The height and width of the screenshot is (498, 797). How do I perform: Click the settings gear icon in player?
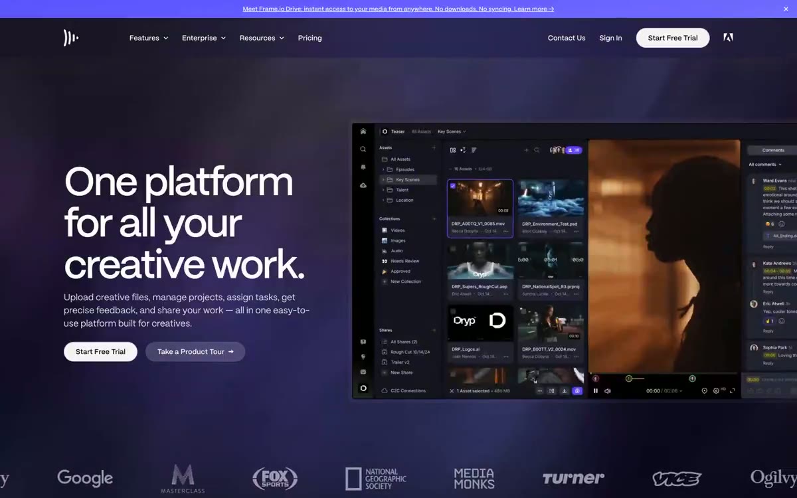[716, 390]
